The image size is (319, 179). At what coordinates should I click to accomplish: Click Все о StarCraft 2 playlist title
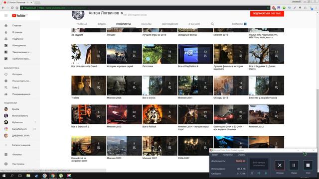pyautogui.click(x=80, y=127)
